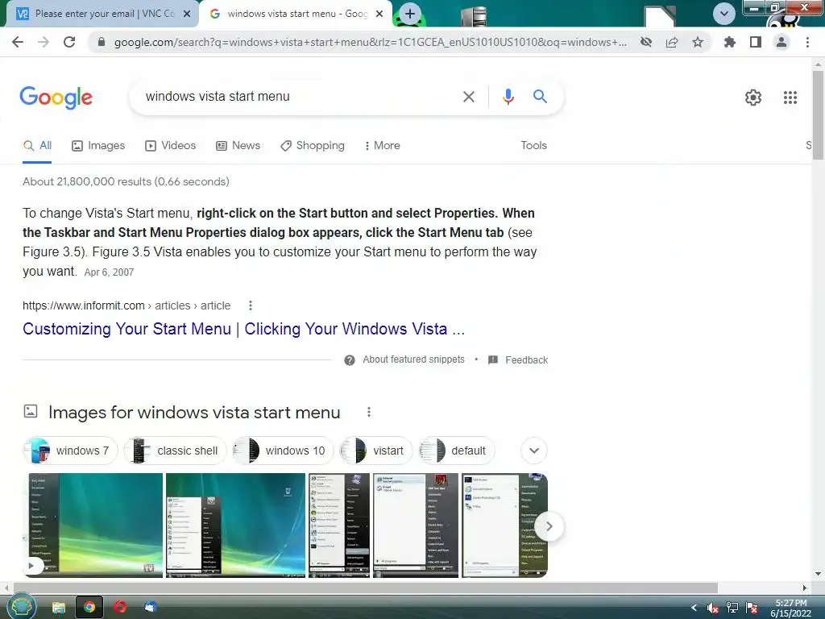This screenshot has width=825, height=619.
Task: Click the browser forward arrow
Action: [x=44, y=42]
